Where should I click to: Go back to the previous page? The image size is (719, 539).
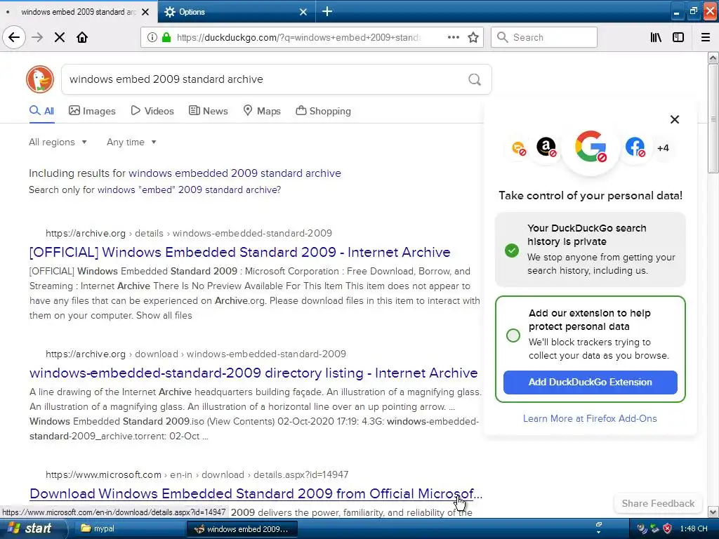[x=14, y=37]
